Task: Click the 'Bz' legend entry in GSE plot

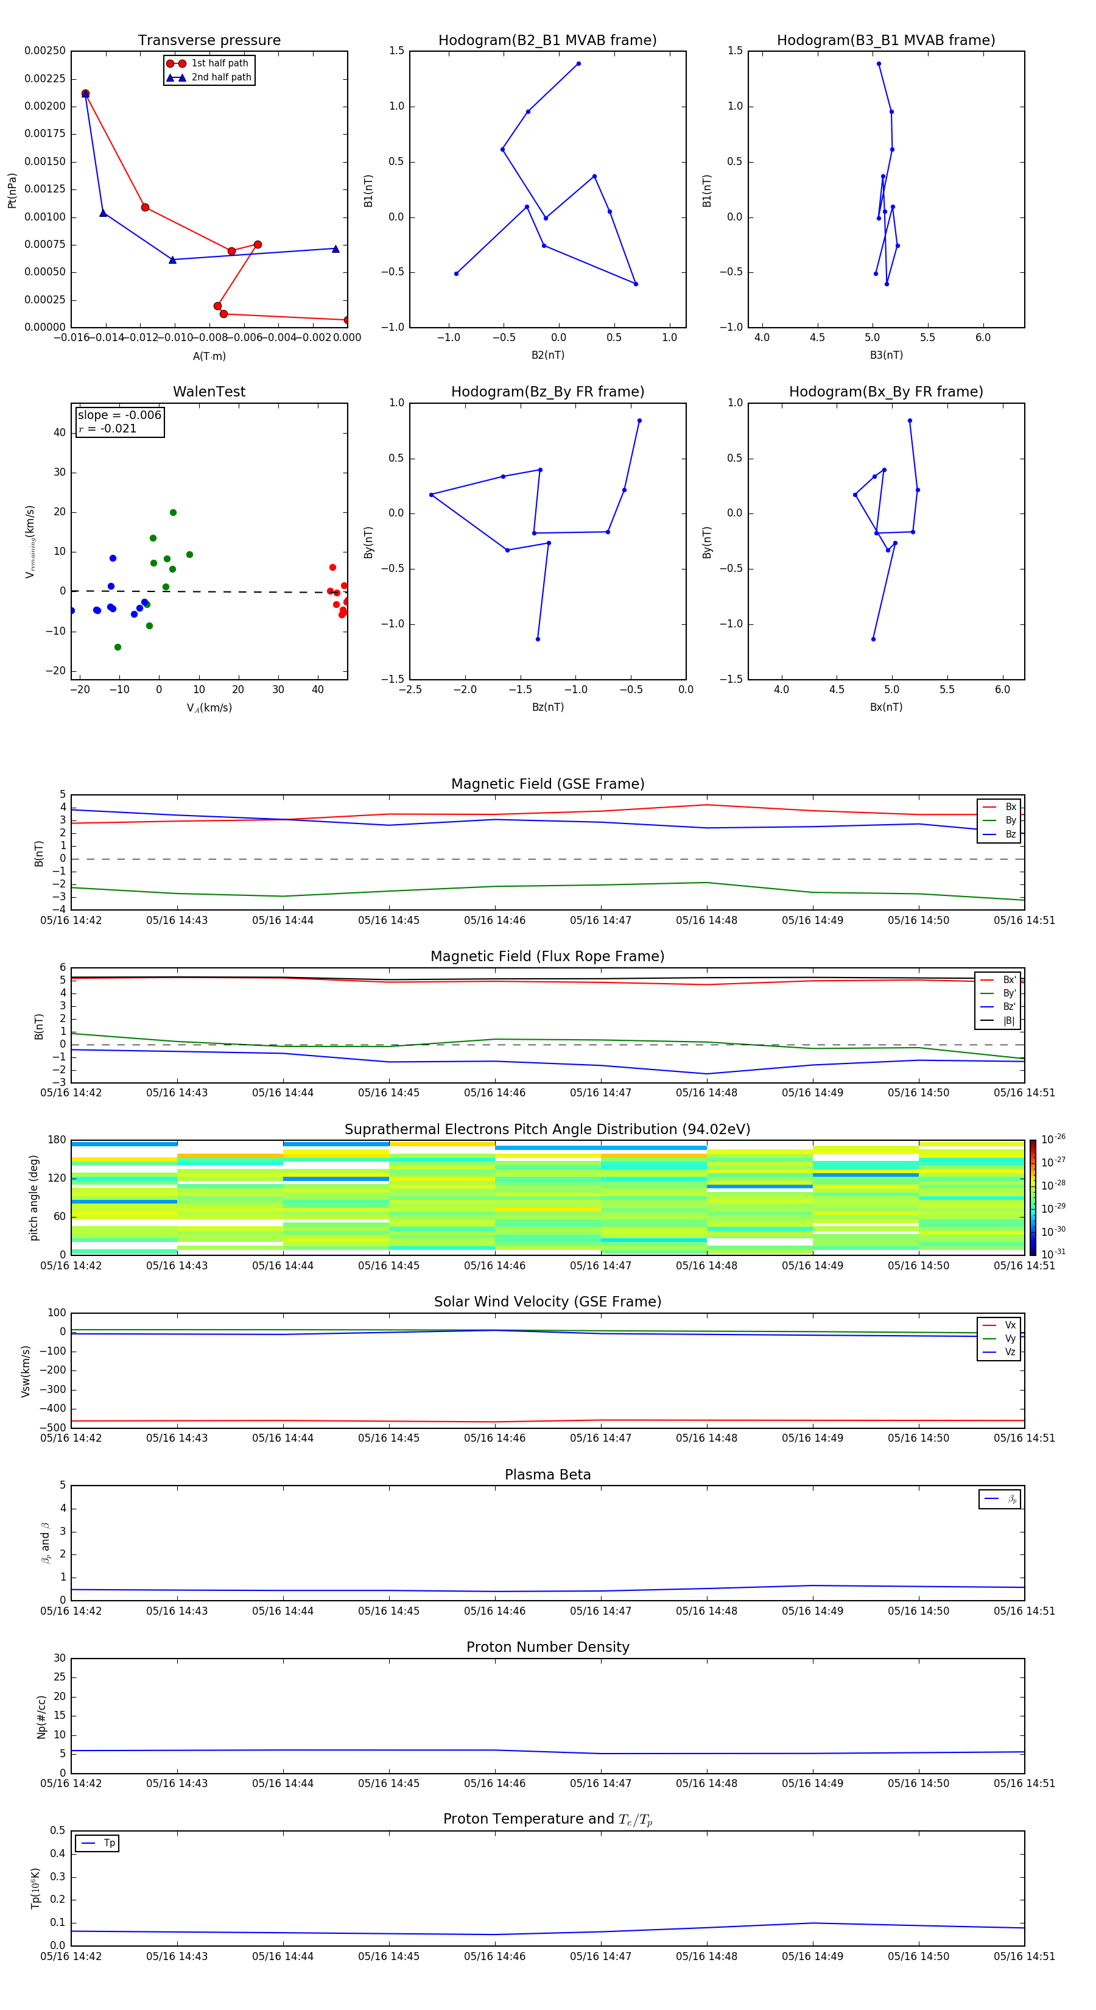Action: tap(999, 834)
